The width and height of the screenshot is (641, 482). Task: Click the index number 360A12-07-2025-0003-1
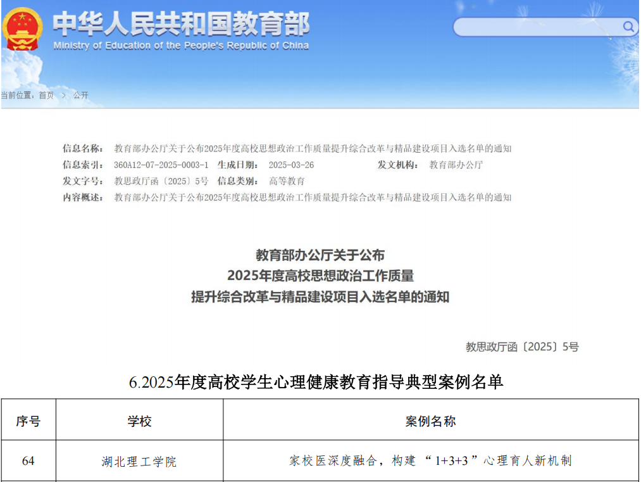coord(161,165)
